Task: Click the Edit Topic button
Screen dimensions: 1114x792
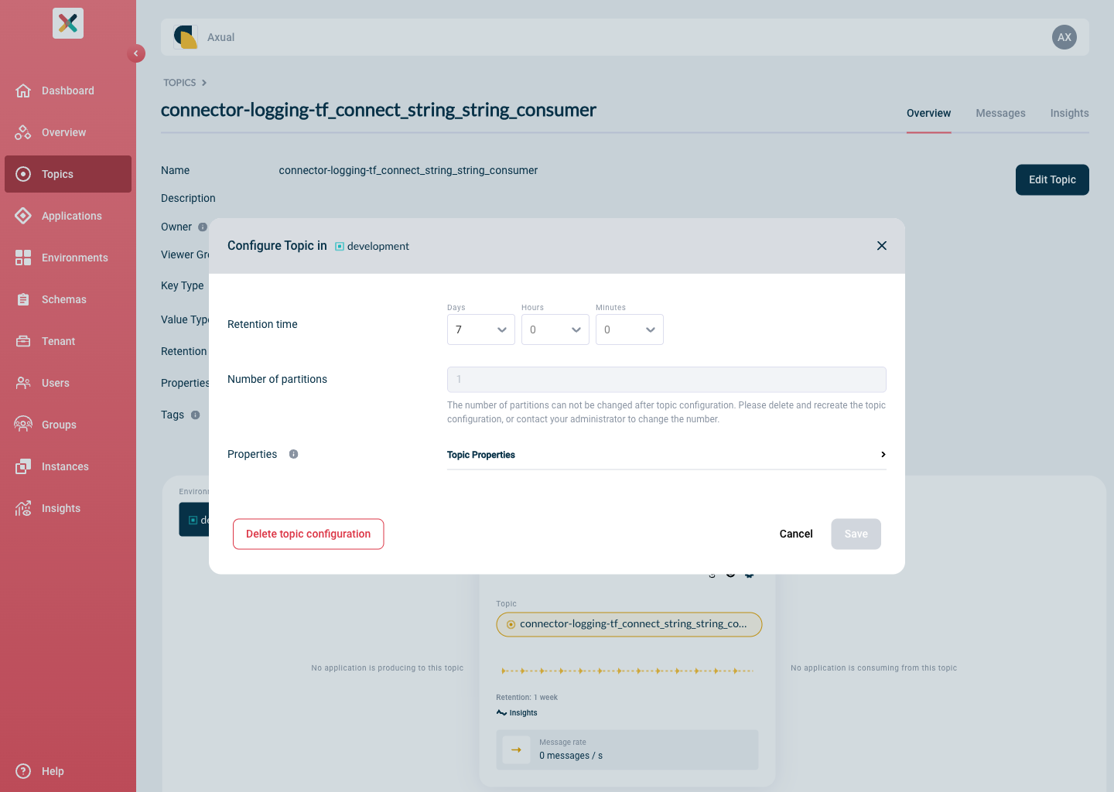Action: [1052, 179]
